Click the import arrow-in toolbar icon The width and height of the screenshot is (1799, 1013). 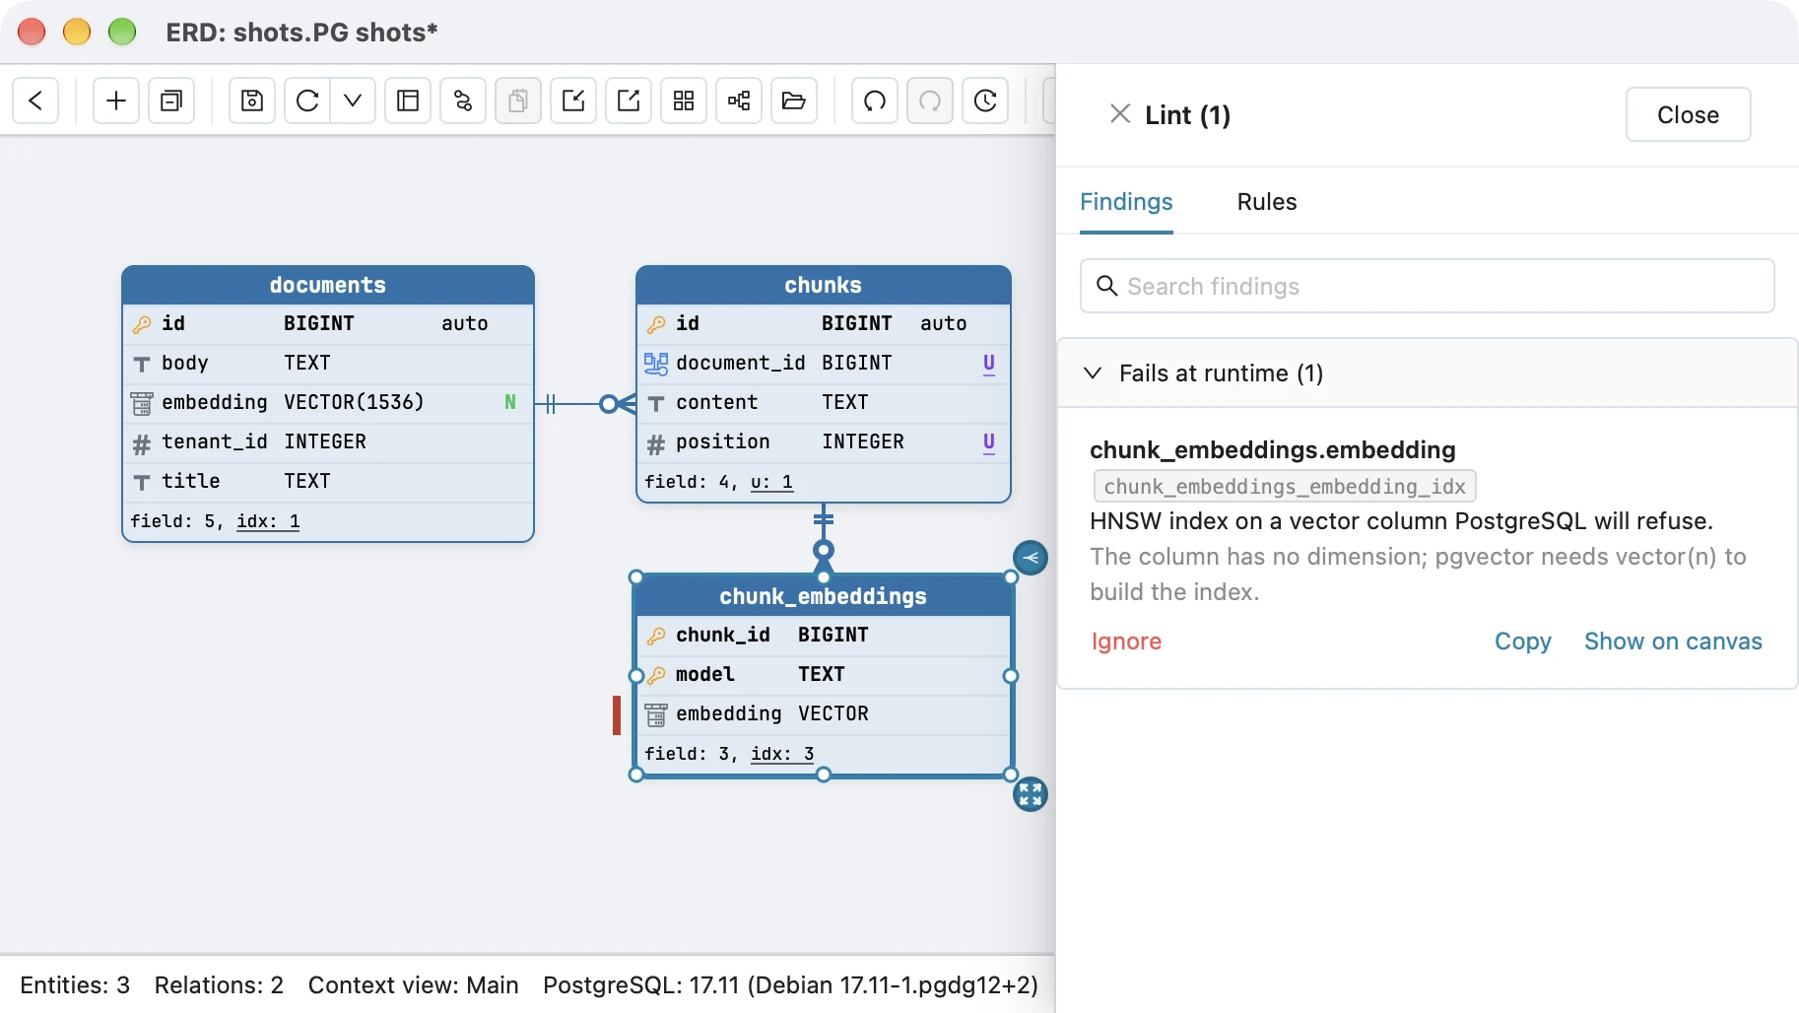(x=573, y=101)
